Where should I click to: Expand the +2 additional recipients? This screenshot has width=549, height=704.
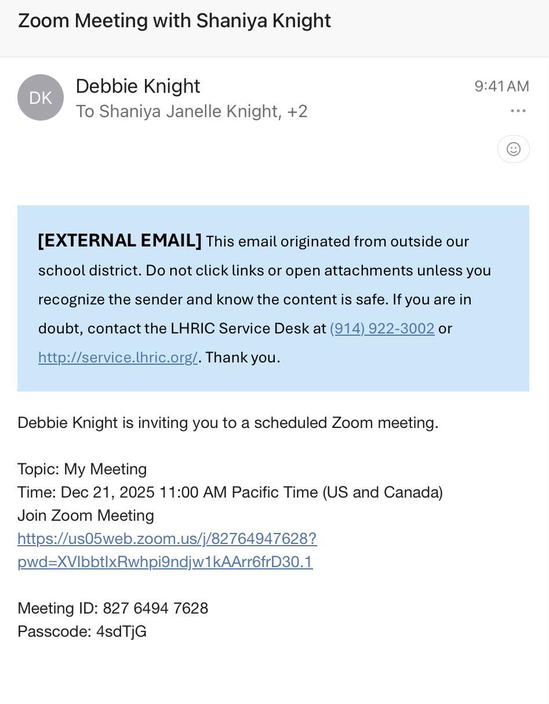[x=297, y=111]
